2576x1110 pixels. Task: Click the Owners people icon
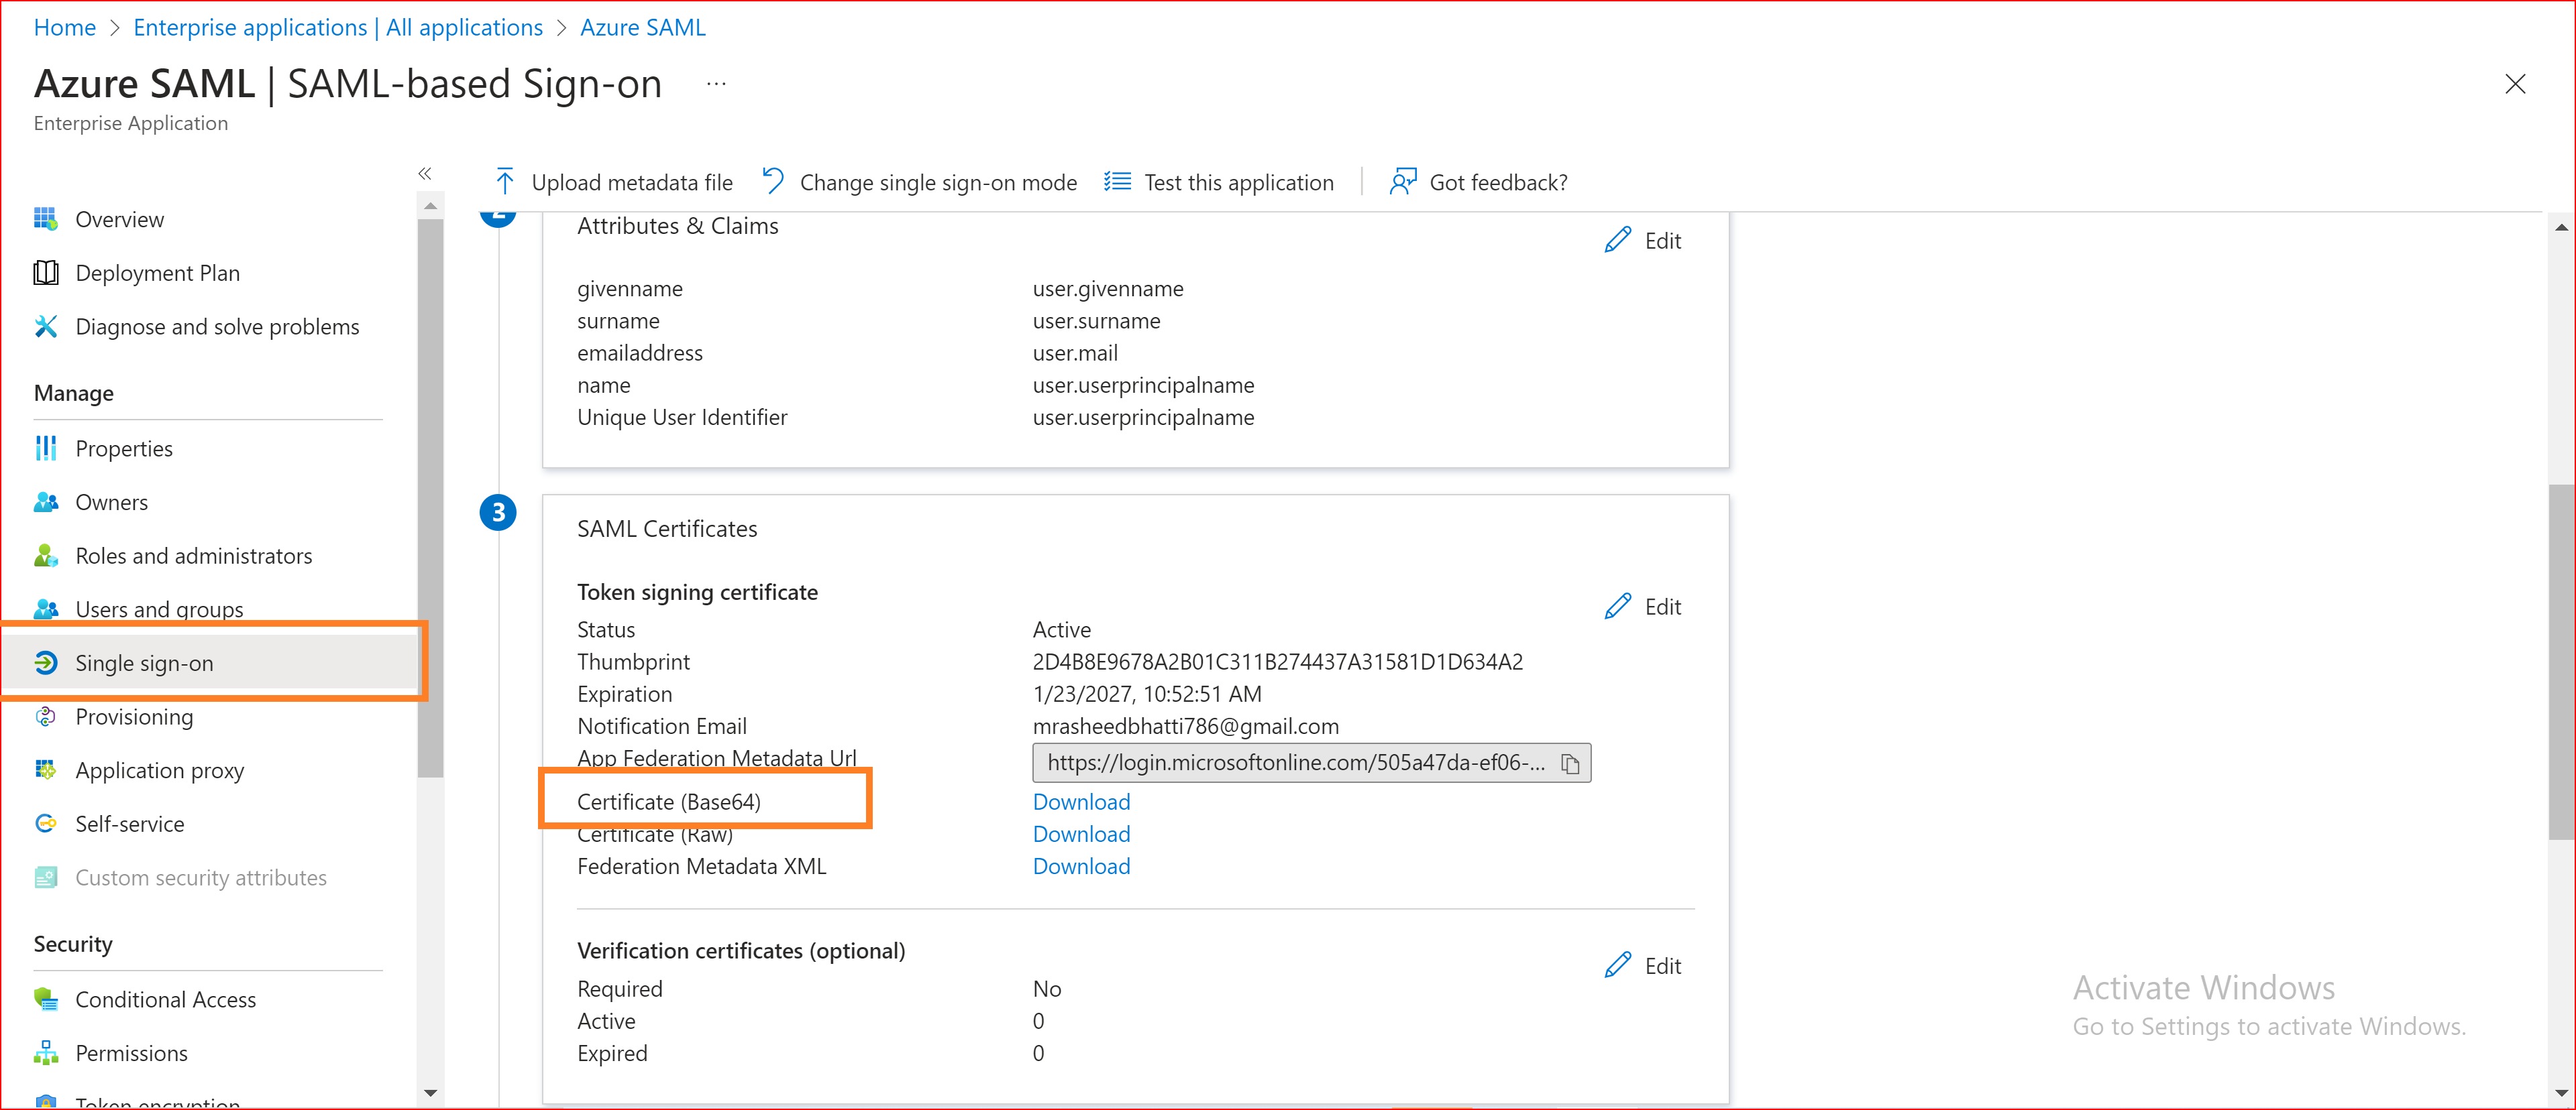coord(46,503)
